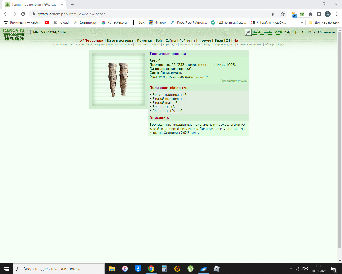Close the Тряпичные поножи tab
Viewport: 342px width, 274px height.
(x=62, y=5)
